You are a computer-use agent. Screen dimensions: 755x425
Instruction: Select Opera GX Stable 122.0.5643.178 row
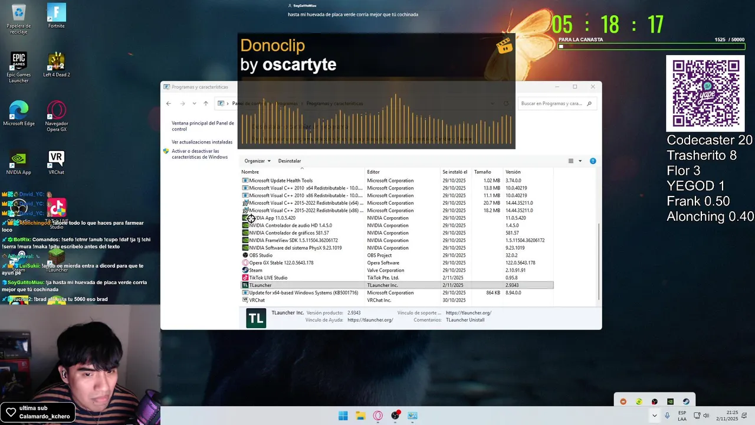click(x=397, y=263)
